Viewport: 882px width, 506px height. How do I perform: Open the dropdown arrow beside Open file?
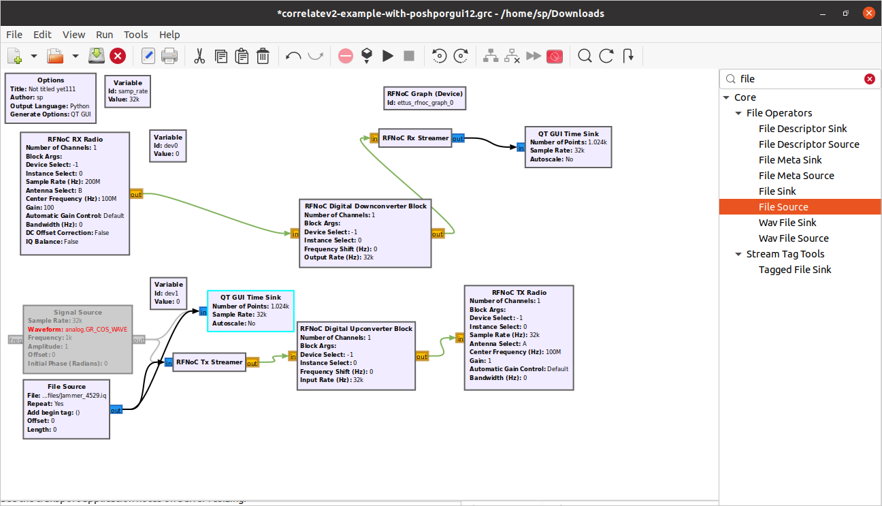[75, 56]
